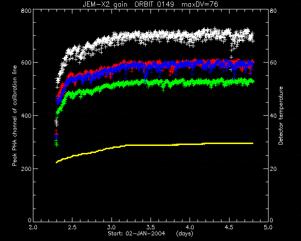Click the 3.0 label on the days axis

111,227
